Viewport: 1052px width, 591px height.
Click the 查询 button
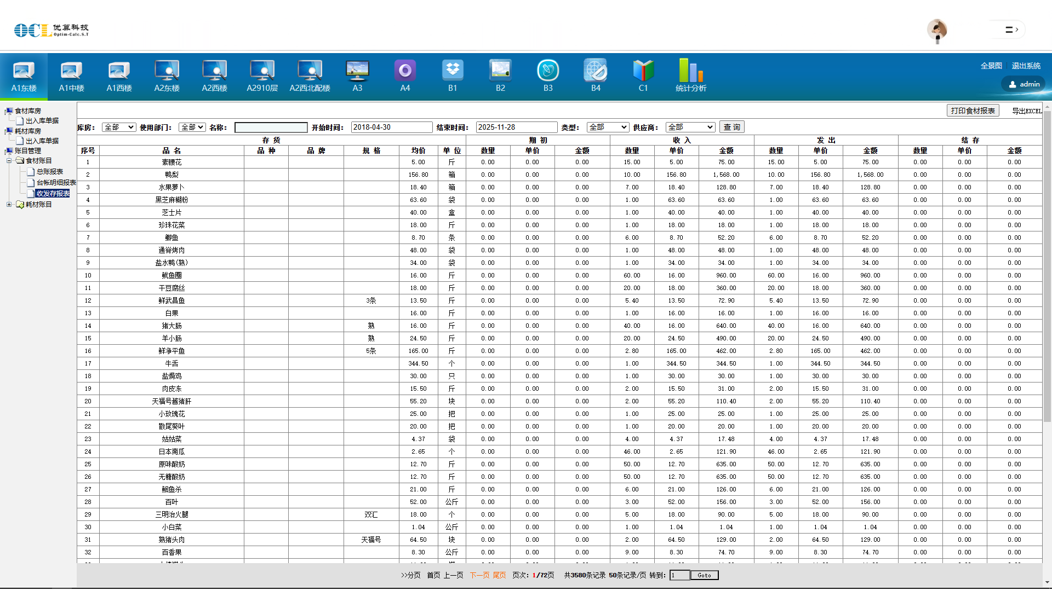click(x=731, y=128)
